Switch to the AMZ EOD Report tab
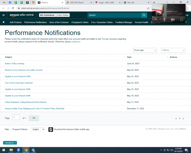 [79, 2]
